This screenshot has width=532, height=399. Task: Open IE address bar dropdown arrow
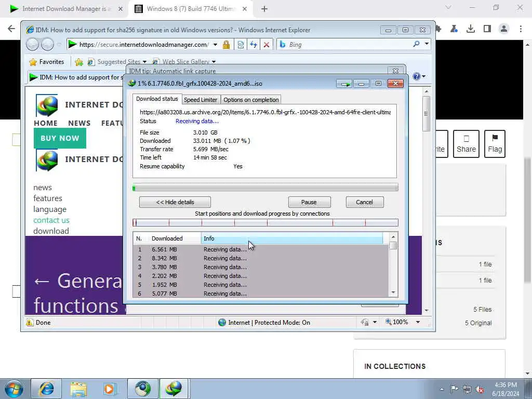tap(215, 45)
